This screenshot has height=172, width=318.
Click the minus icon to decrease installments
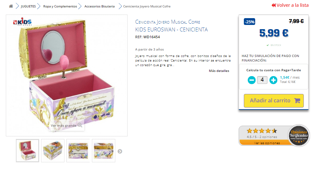tap(252, 80)
